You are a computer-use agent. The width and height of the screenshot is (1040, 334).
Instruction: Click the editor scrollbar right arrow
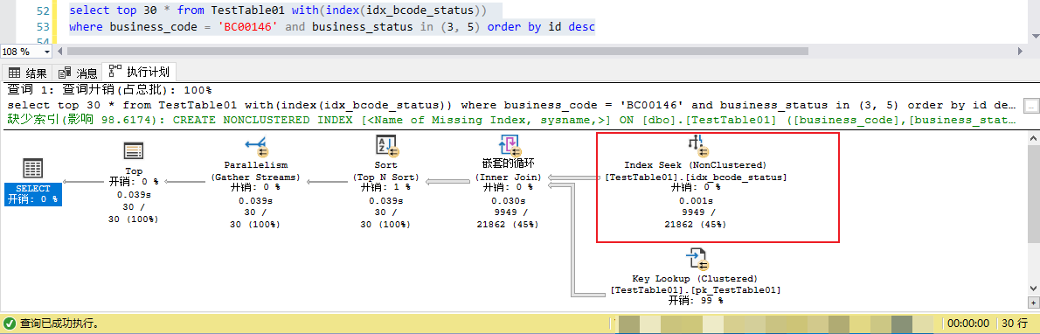[x=1022, y=51]
